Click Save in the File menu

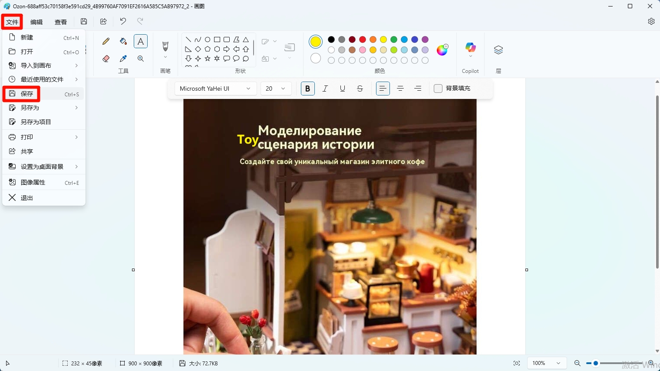coord(27,94)
